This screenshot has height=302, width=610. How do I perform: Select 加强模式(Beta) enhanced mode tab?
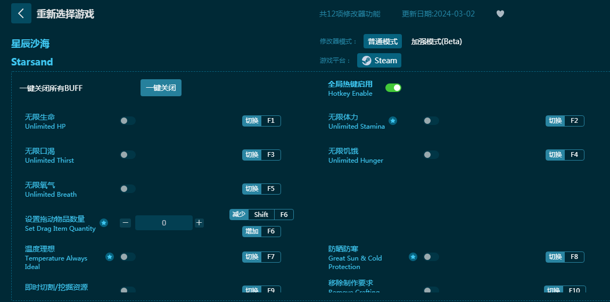(x=436, y=41)
